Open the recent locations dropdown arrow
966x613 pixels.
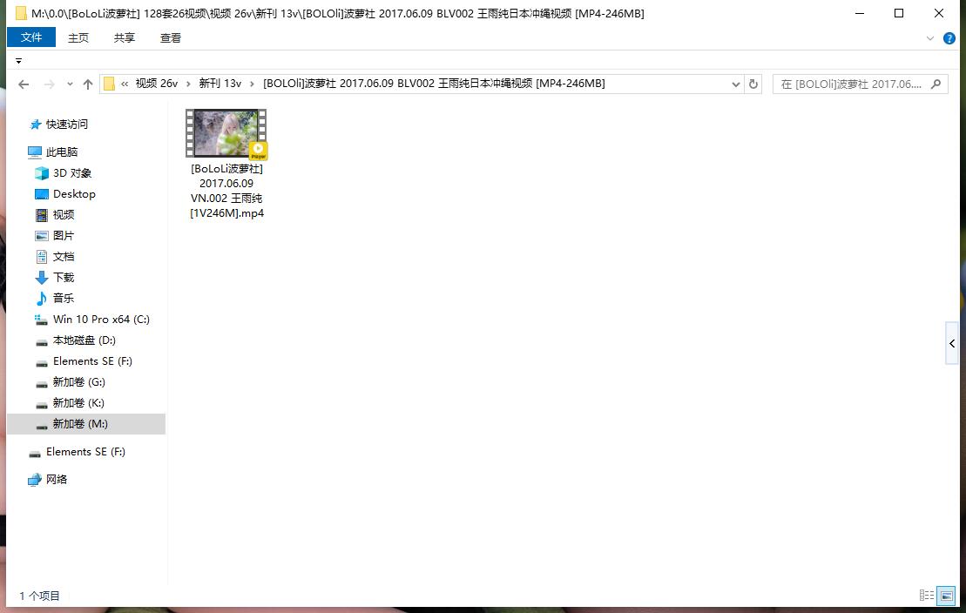[x=71, y=84]
